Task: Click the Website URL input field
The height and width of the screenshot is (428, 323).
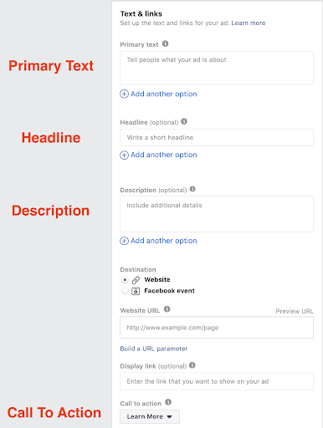Action: (217, 328)
